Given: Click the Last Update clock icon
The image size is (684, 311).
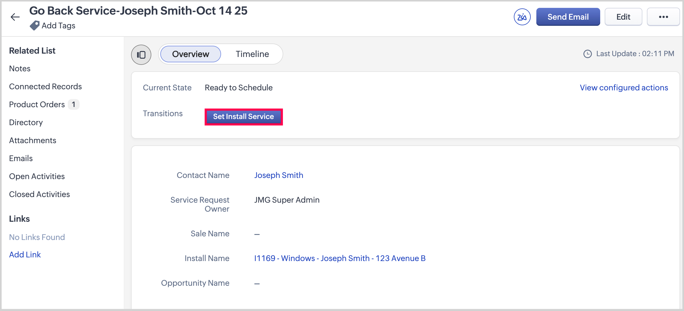Looking at the screenshot, I should click(588, 54).
